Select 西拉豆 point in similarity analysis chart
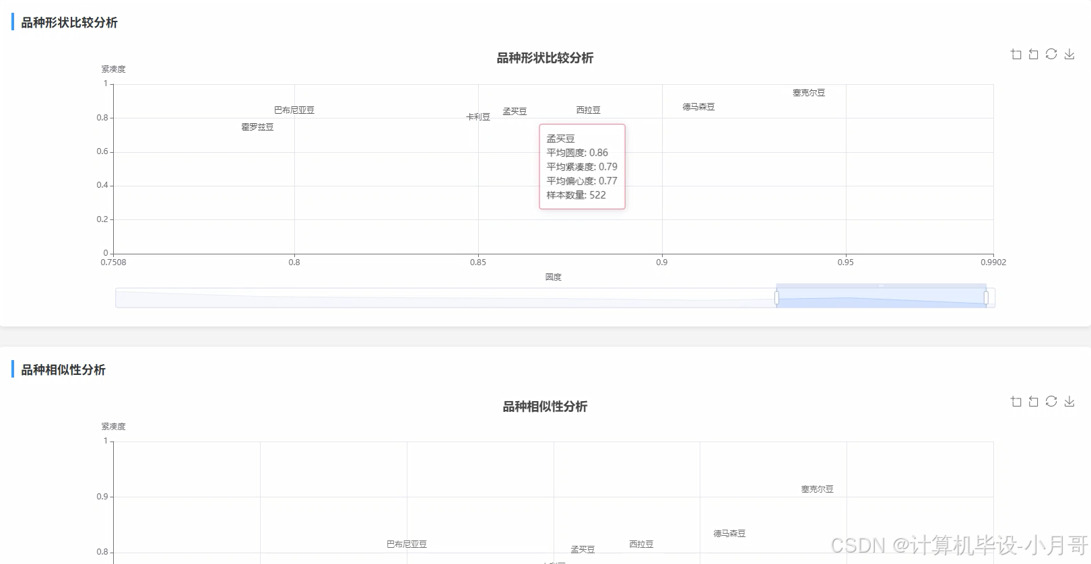The image size is (1091, 564). tap(641, 544)
